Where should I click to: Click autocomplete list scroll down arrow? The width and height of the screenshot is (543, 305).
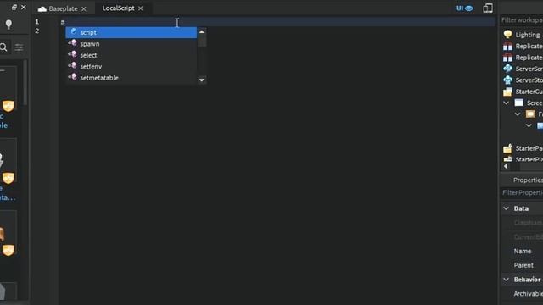(202, 80)
